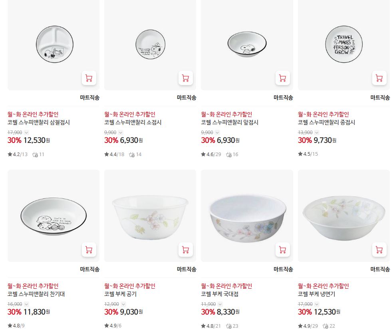391x329 pixels.
Task: Add 코렐 부케 공기 to cart
Action: pos(186,250)
